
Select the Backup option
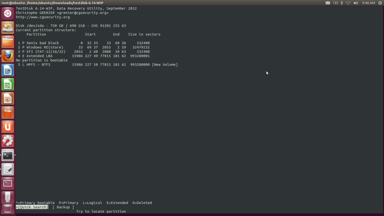pos(63,207)
